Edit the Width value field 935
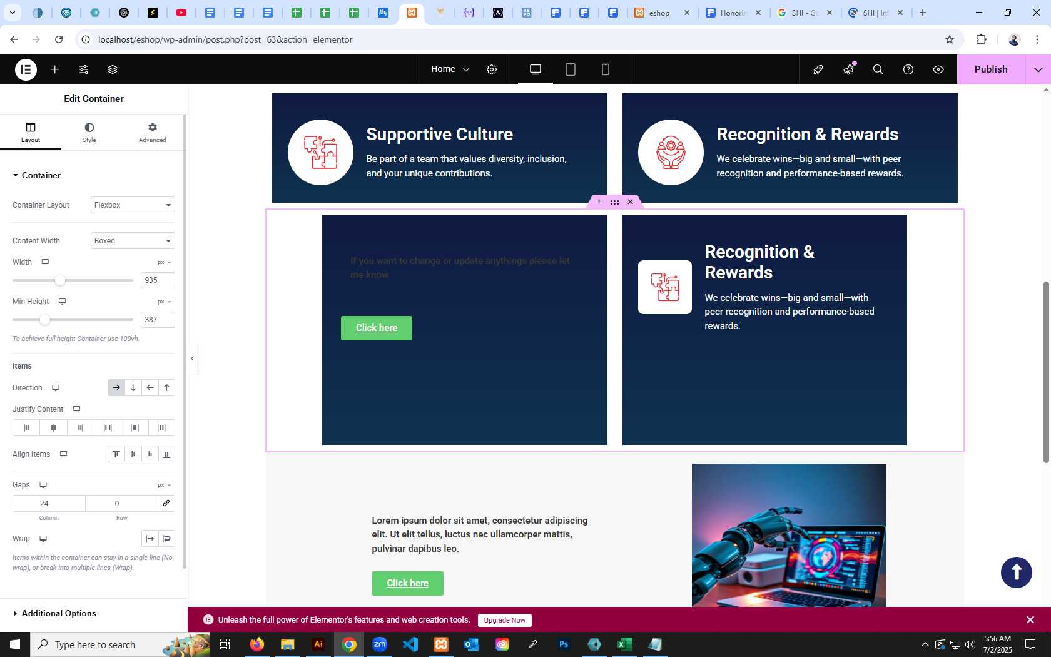This screenshot has height=657, width=1051. (x=158, y=280)
